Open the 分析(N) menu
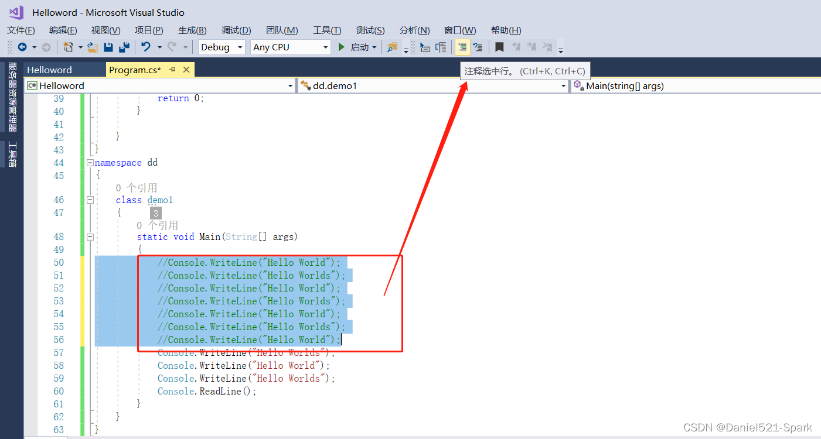Image resolution: width=821 pixels, height=439 pixels. (x=415, y=30)
